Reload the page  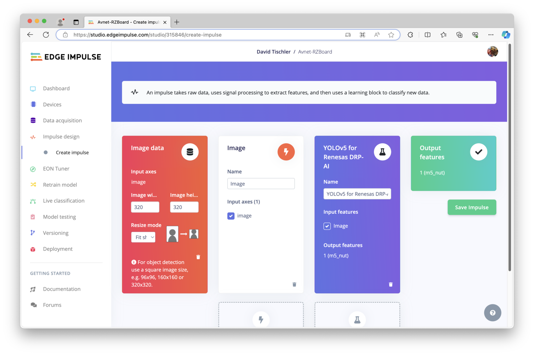click(46, 35)
